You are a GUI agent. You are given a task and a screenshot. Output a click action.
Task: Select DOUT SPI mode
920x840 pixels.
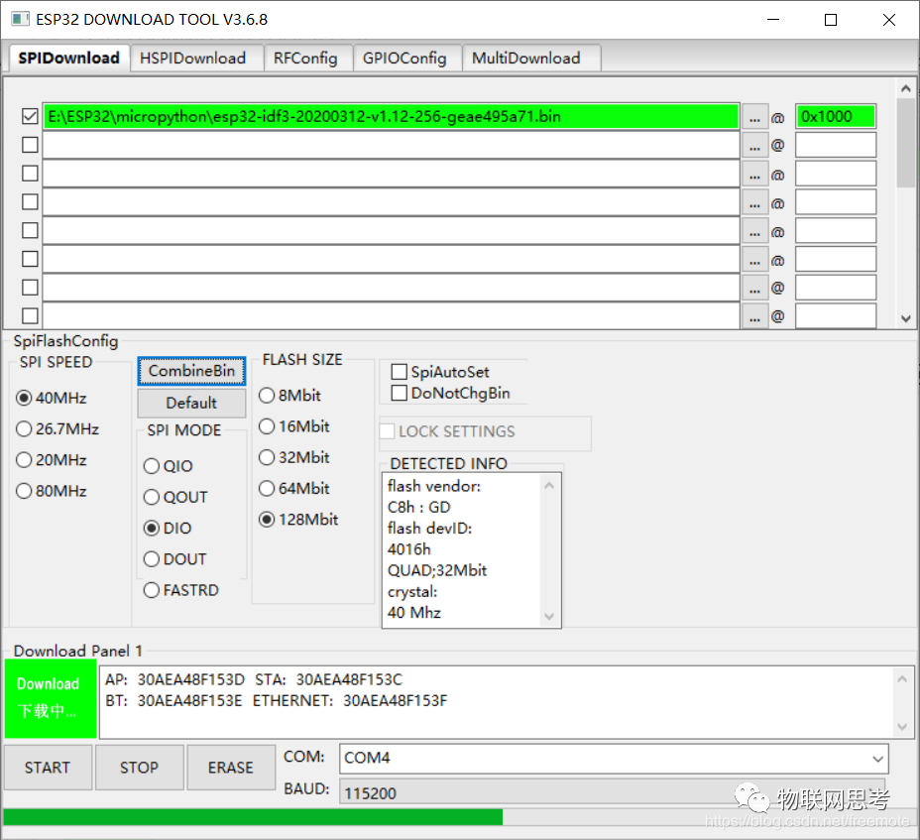174,558
